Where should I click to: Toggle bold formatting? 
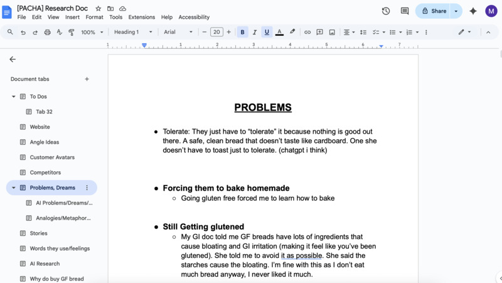pos(242,32)
